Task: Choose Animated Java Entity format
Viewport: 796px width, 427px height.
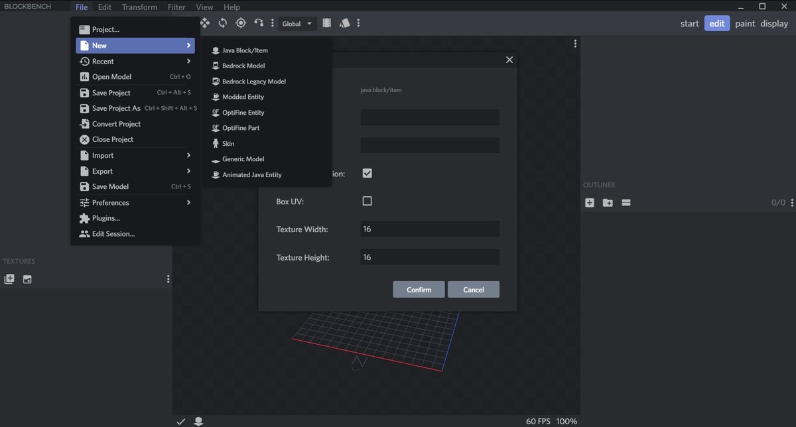Action: [267, 175]
